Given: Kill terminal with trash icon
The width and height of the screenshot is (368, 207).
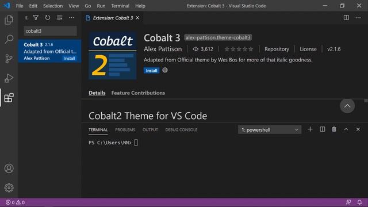Looking at the screenshot, I should 334,129.
